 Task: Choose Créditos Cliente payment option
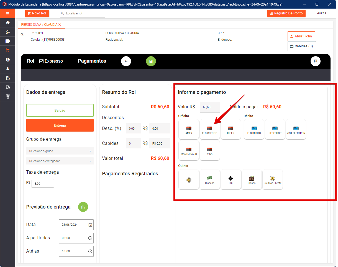tap(273, 179)
